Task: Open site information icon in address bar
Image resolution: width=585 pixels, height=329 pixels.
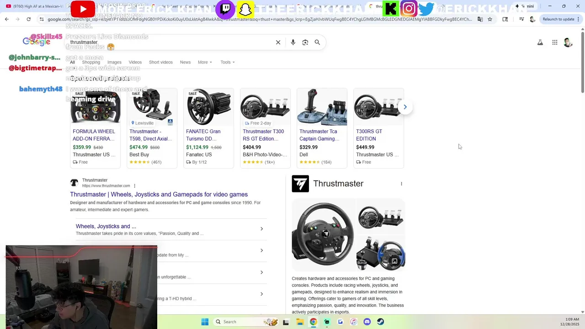Action: 42,19
